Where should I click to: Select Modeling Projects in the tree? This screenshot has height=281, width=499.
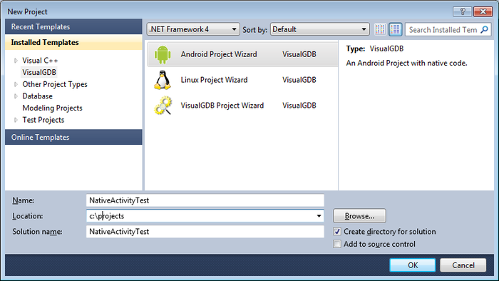click(52, 108)
